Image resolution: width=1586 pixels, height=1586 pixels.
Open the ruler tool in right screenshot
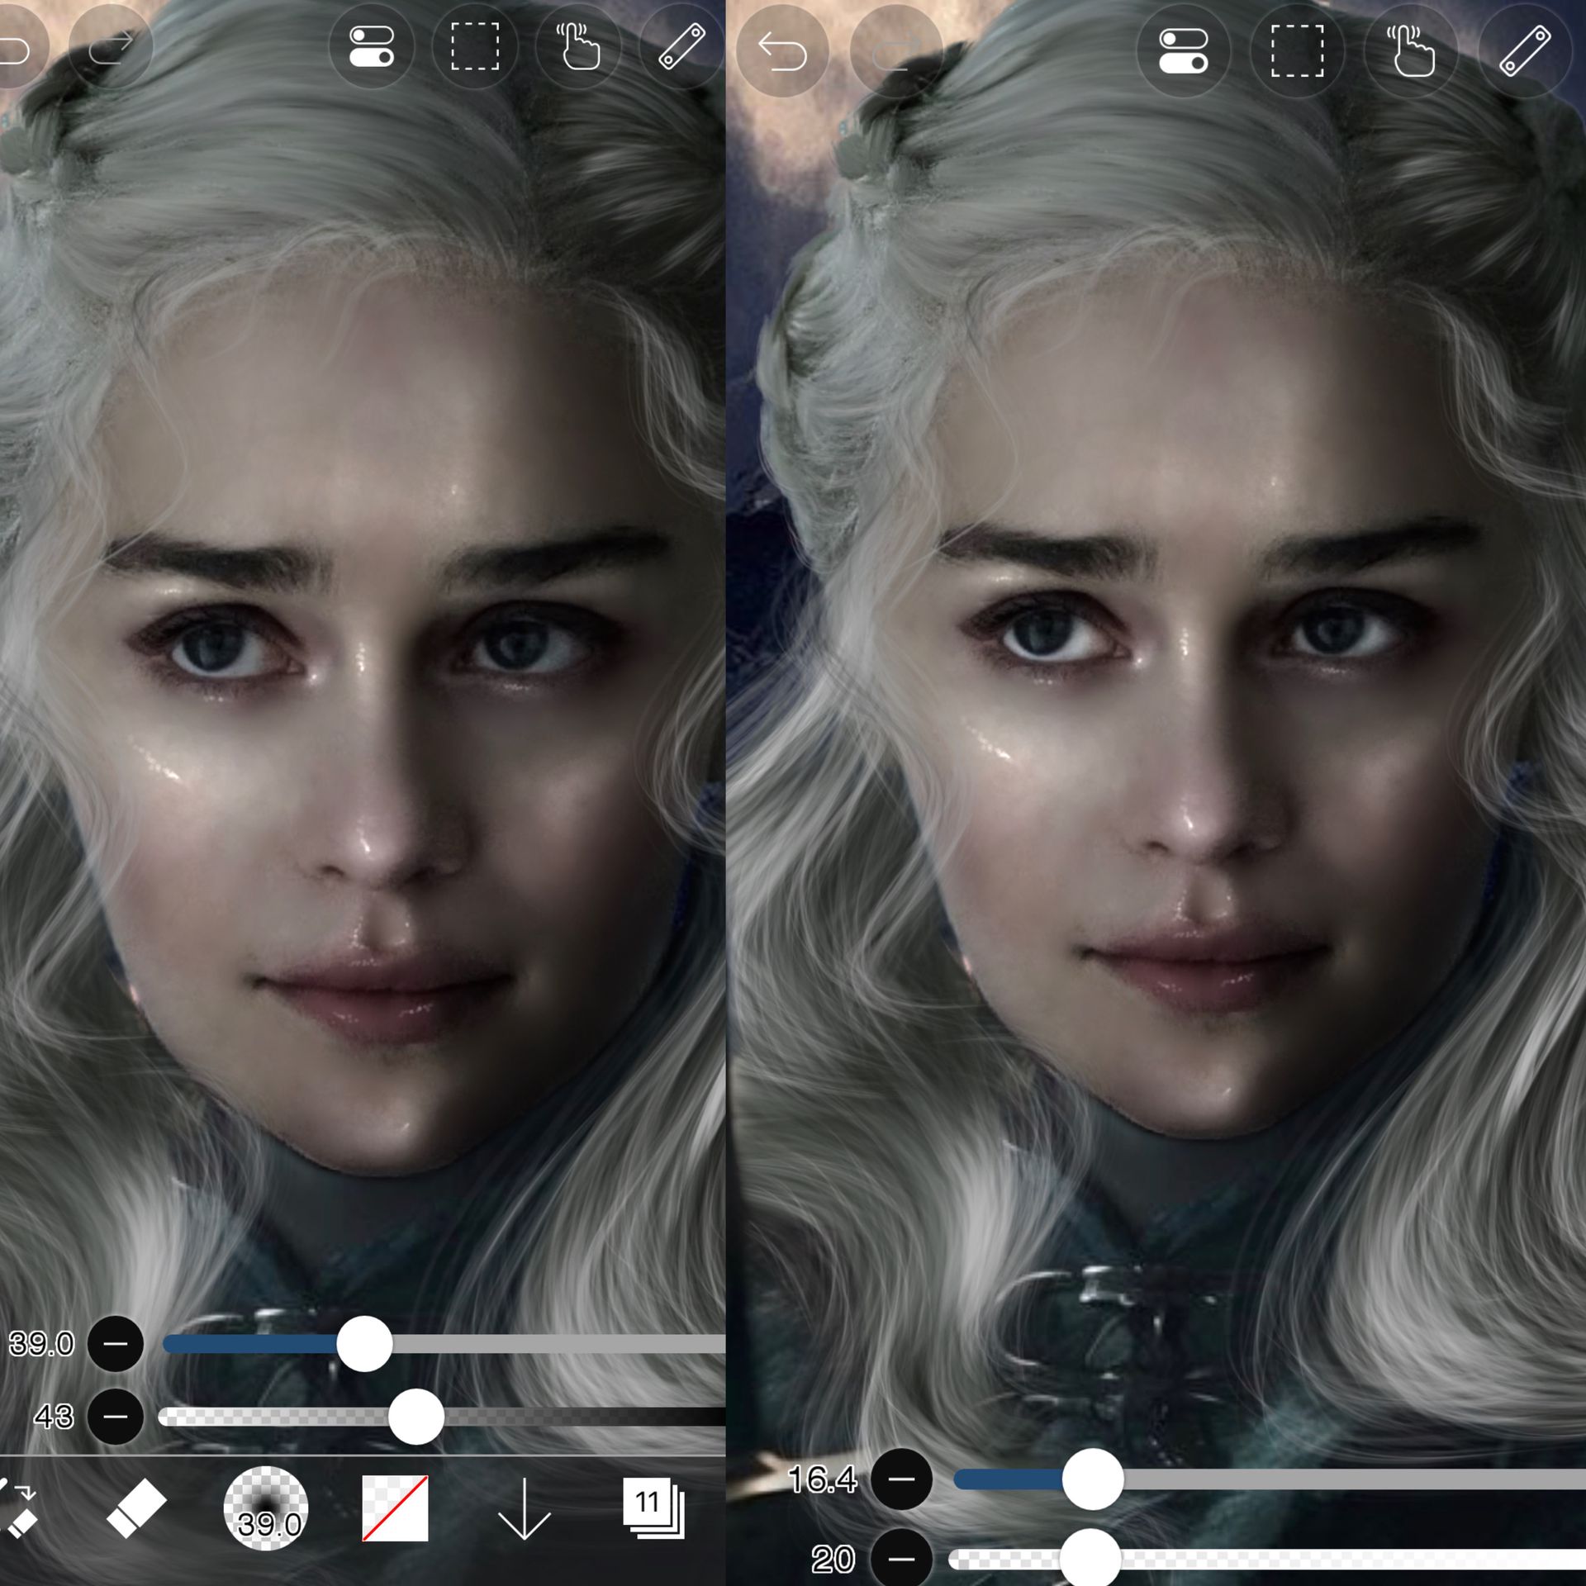(1525, 51)
